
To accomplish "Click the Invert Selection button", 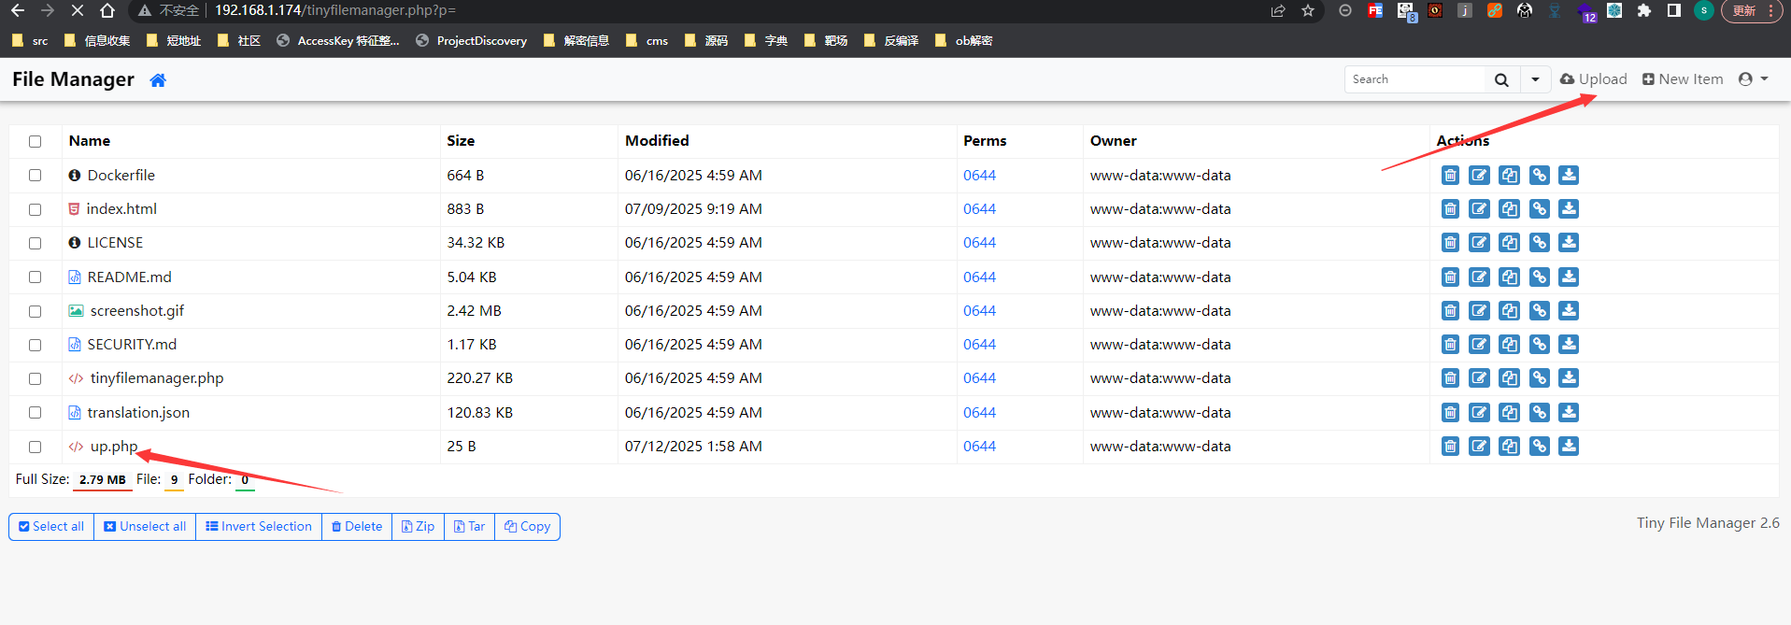I will 259,527.
